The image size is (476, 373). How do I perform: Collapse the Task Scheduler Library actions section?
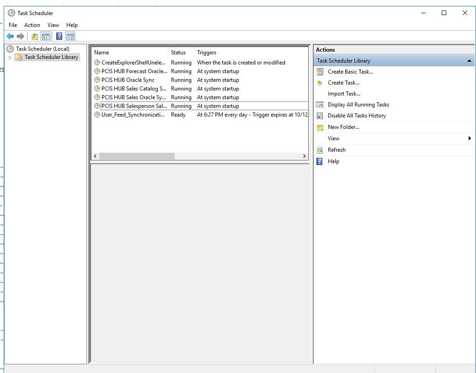coord(469,61)
